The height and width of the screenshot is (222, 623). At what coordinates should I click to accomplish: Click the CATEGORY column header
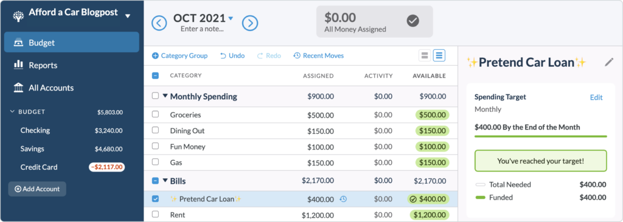click(x=186, y=75)
